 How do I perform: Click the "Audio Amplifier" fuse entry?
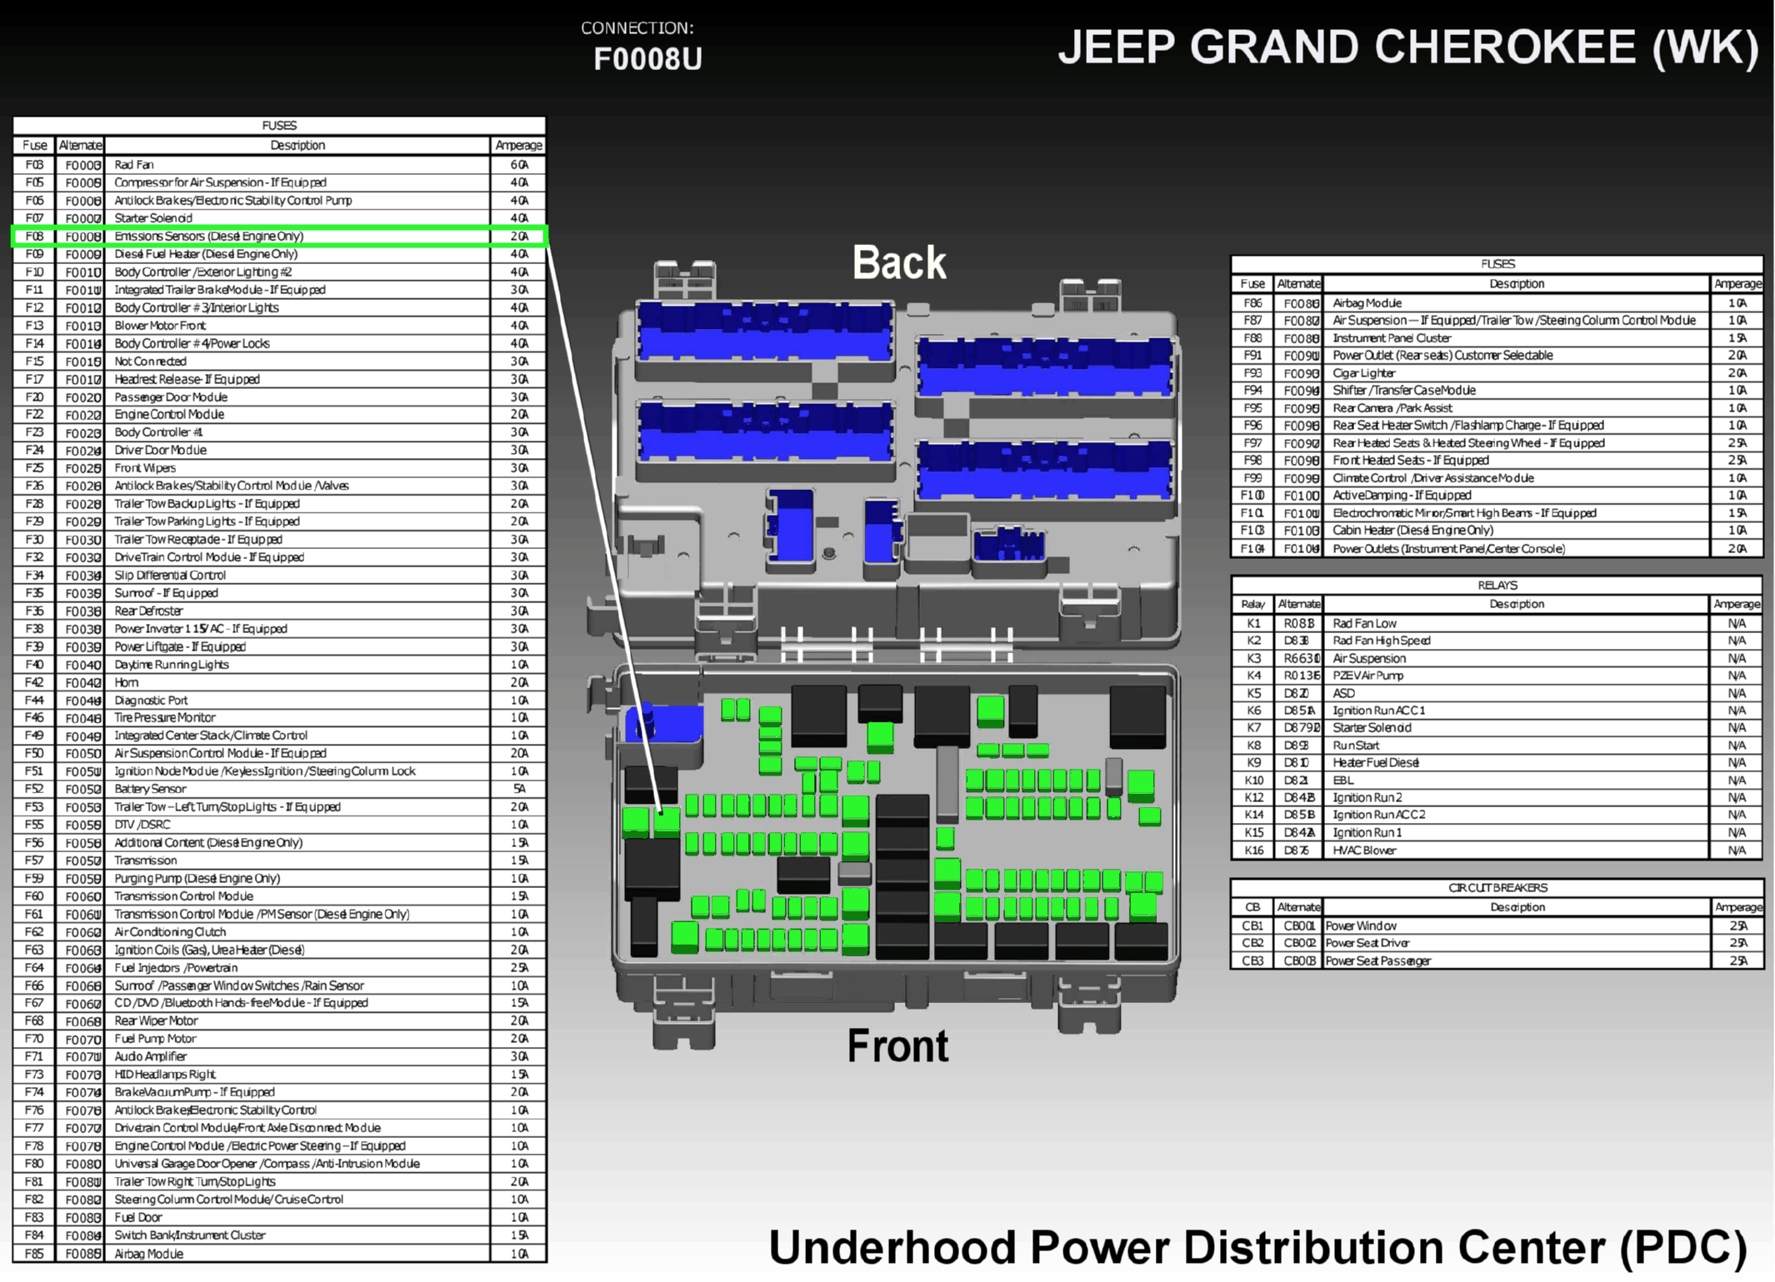click(x=150, y=1057)
